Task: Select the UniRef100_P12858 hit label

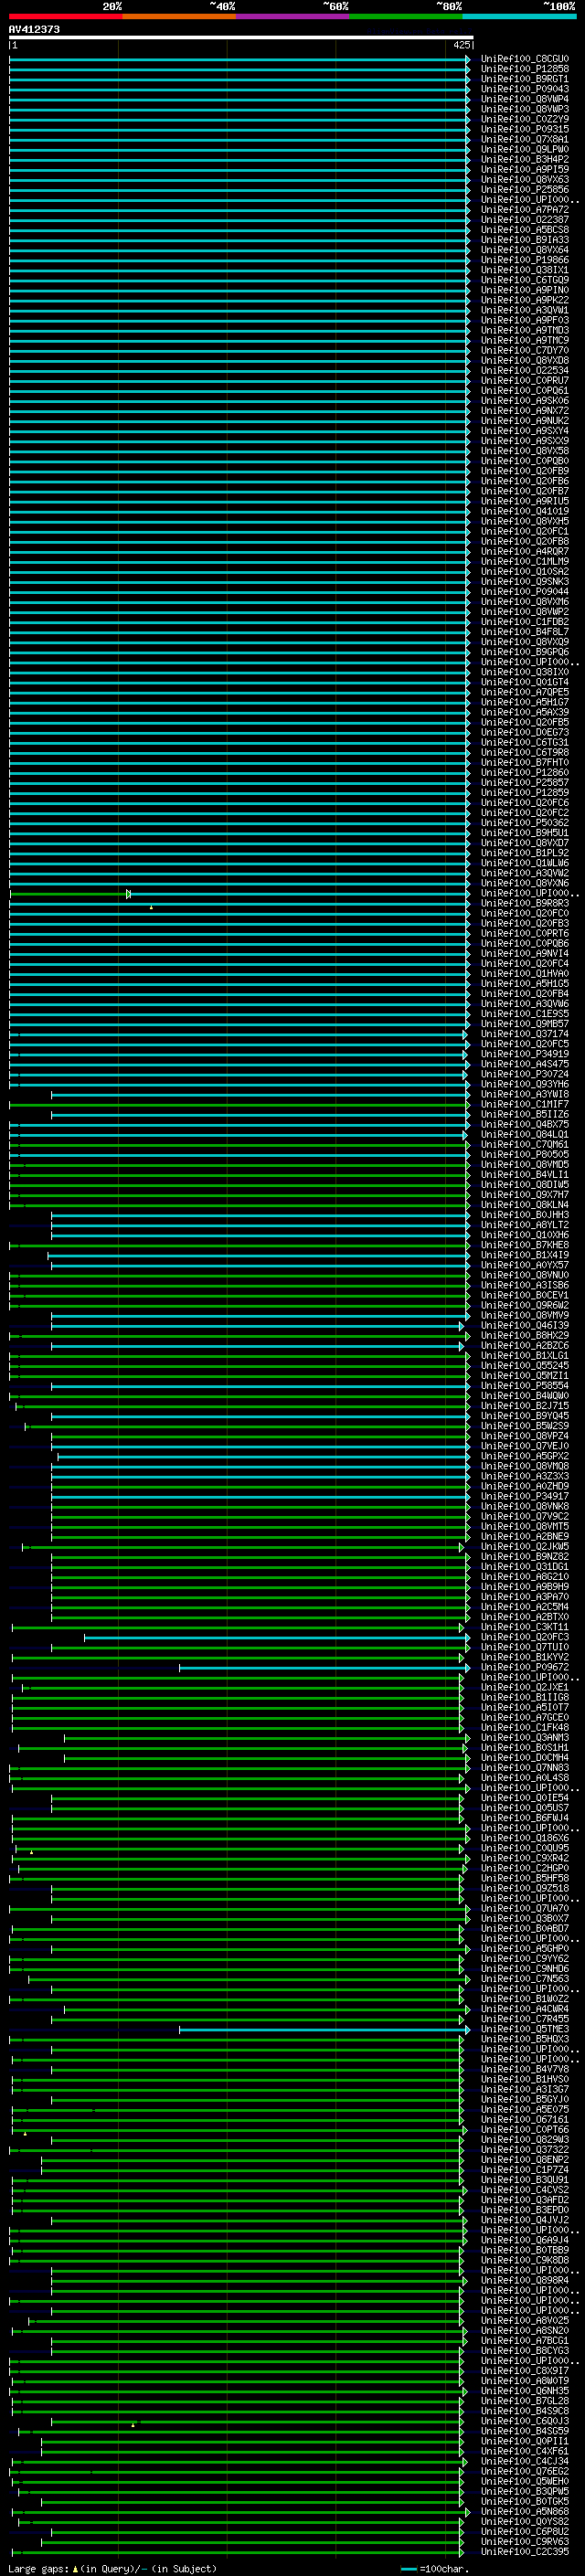Action: coord(524,69)
